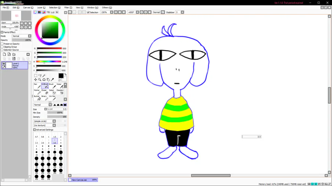332x186 pixels.
Task: Adjust the Hue slider
Action: pos(48,62)
